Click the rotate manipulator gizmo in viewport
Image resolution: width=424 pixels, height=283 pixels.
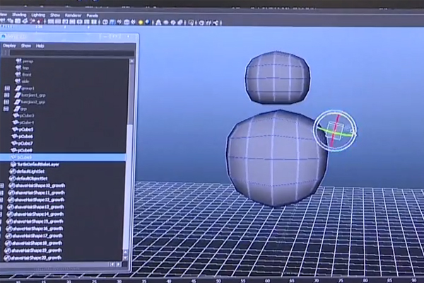tap(334, 131)
